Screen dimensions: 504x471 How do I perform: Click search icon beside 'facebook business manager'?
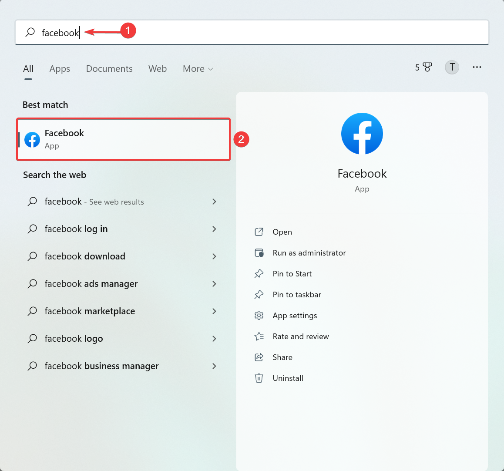32,366
